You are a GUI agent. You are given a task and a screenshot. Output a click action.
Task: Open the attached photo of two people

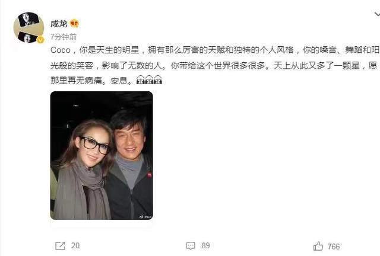tap(102, 156)
